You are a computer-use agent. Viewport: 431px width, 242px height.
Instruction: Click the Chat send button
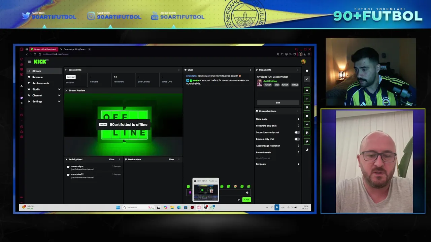[246, 200]
